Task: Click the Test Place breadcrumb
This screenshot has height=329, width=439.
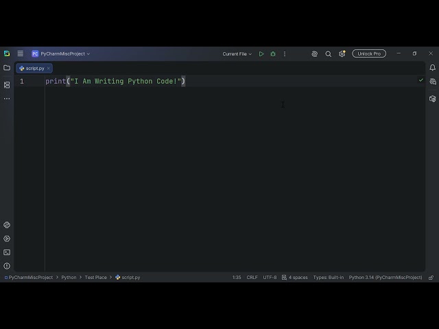Action: (96, 277)
